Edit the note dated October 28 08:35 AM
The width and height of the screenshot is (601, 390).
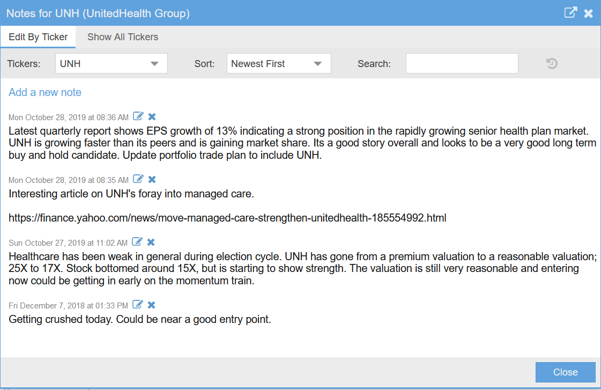coord(138,179)
